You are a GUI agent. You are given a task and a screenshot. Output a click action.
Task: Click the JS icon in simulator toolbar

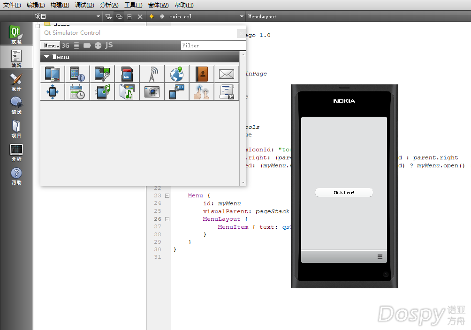pos(109,45)
